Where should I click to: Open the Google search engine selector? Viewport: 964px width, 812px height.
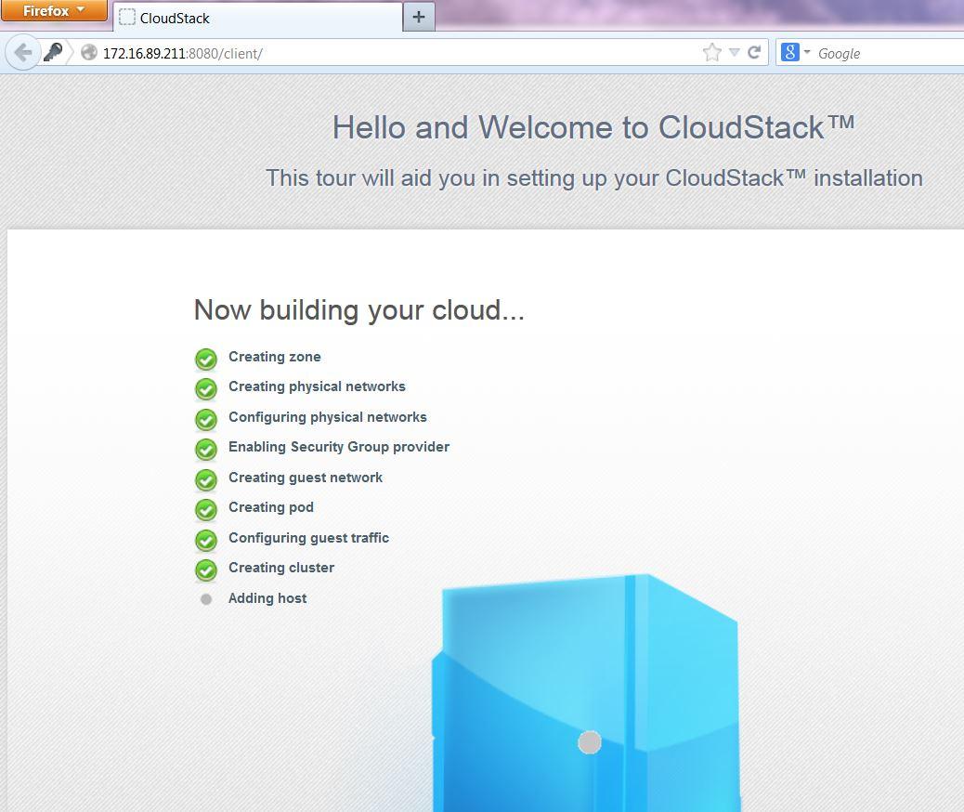pyautogui.click(x=796, y=52)
